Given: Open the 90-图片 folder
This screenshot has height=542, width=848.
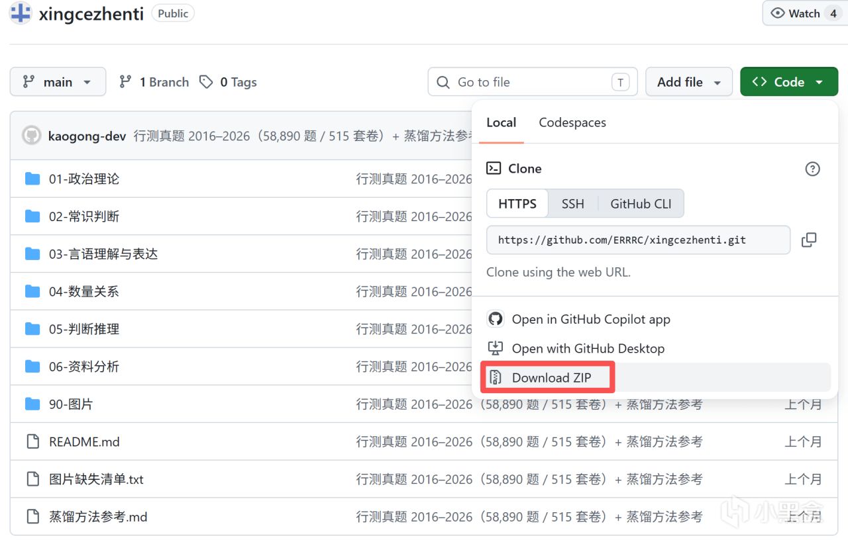Looking at the screenshot, I should 71,404.
